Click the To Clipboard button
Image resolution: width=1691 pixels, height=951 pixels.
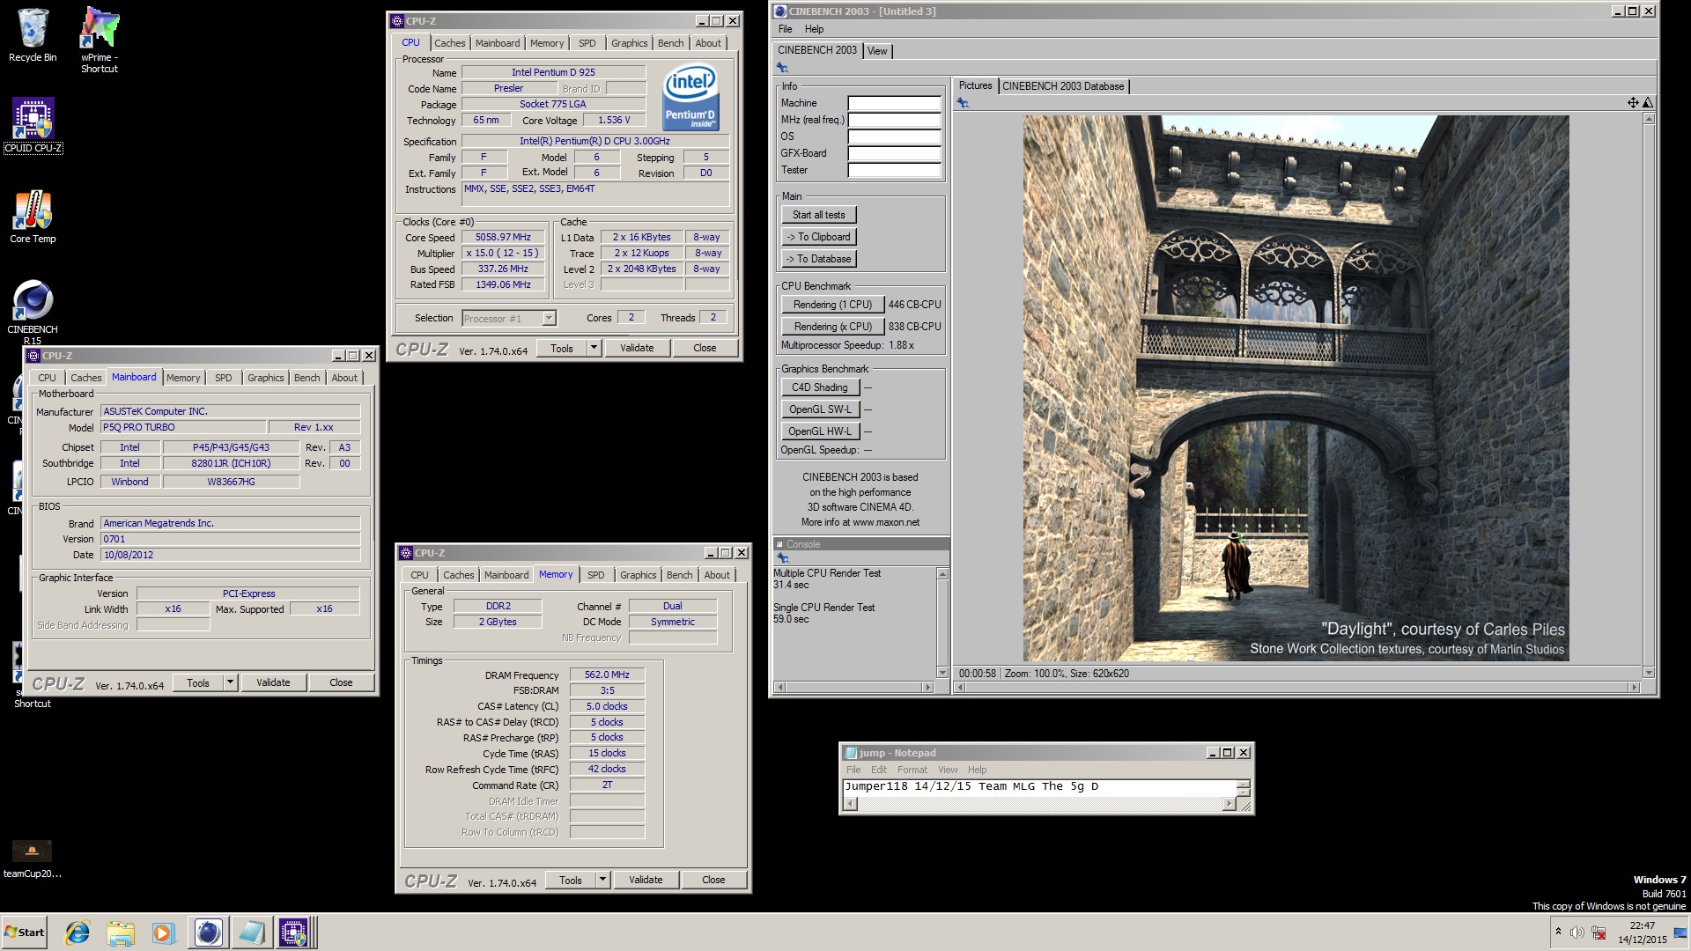tap(818, 237)
